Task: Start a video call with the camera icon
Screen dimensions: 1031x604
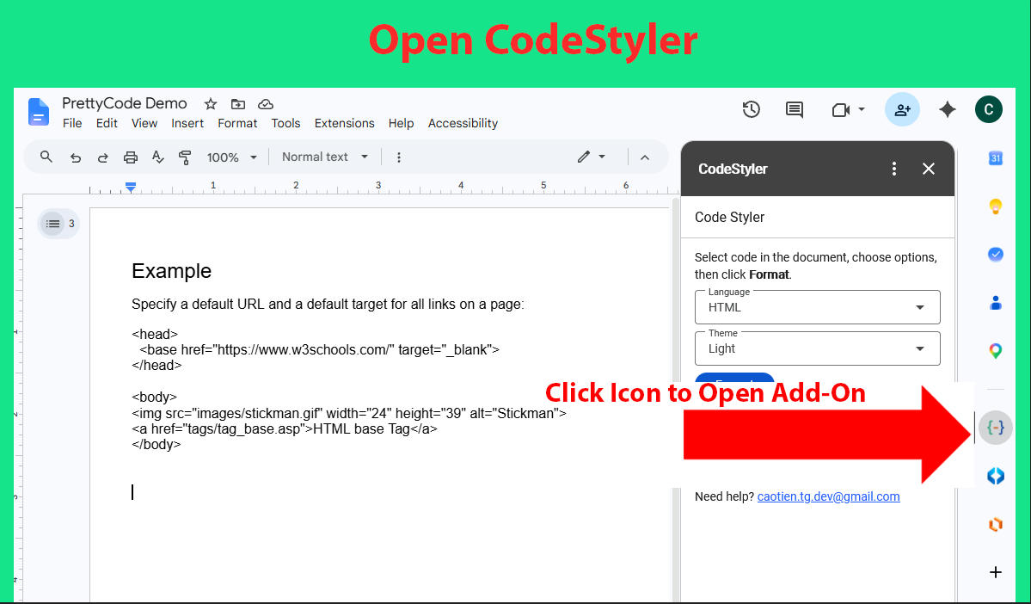Action: (x=841, y=110)
